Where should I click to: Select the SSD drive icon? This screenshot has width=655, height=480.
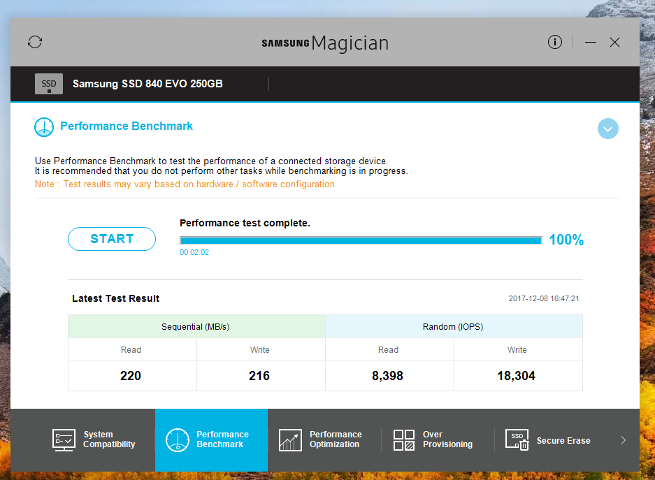49,84
